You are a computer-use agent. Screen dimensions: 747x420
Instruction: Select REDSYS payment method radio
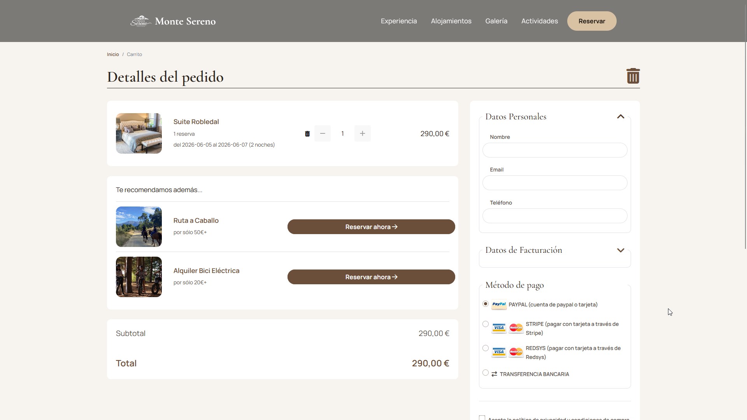point(486,348)
